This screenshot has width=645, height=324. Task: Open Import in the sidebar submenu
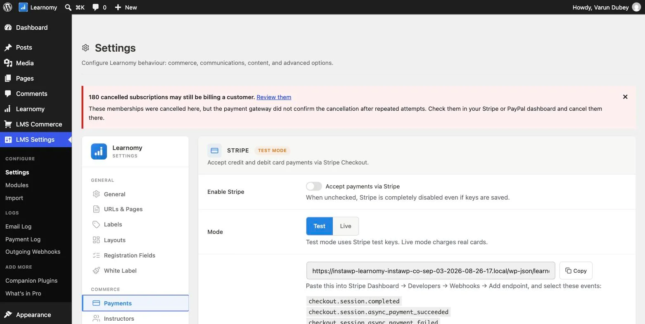[x=14, y=198]
